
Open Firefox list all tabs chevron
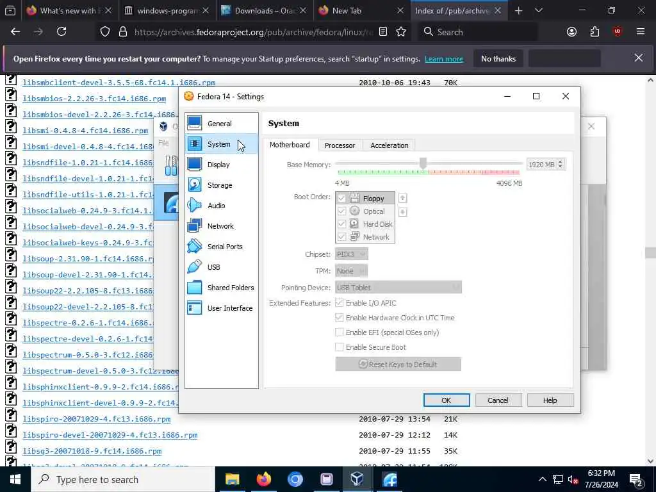point(539,10)
